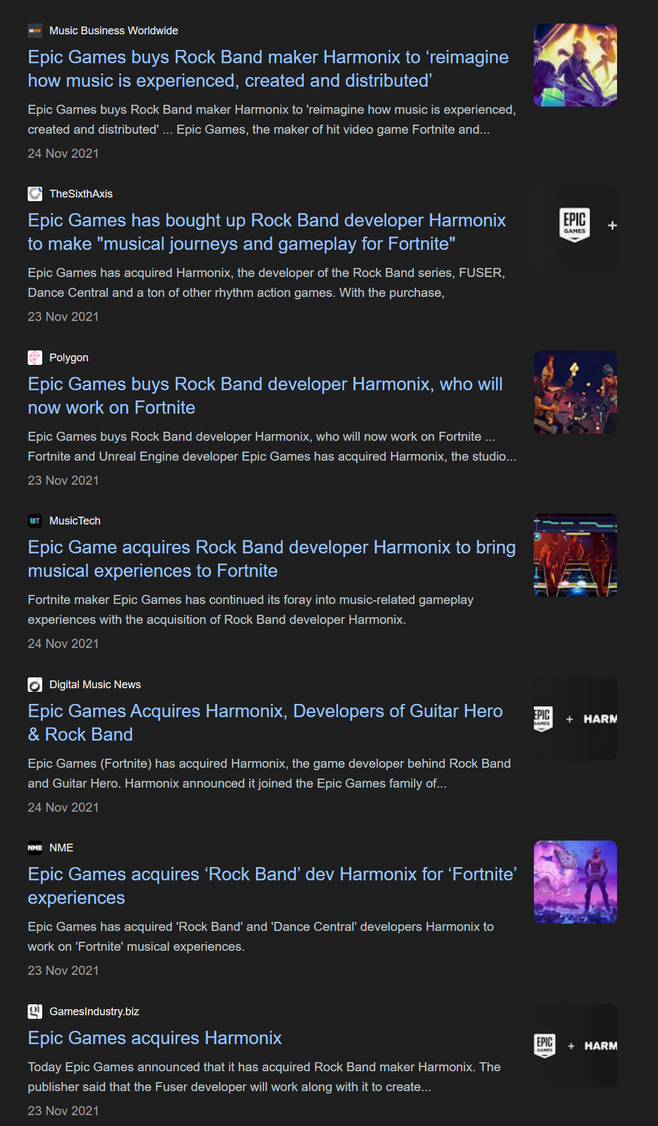This screenshot has width=658, height=1126.
Task: Click the guitarist thumbnail beside the Polygon article
Action: (575, 392)
